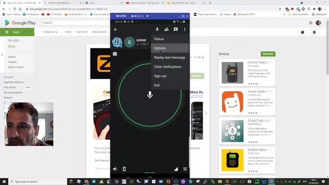Go to New releases in Google Play
Image resolution: width=329 pixels, height=185 pixels.
[99, 32]
